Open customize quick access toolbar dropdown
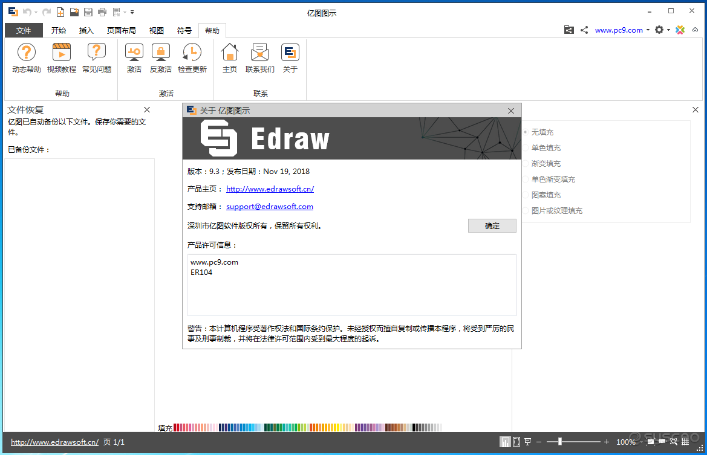This screenshot has width=707, height=455. point(132,13)
